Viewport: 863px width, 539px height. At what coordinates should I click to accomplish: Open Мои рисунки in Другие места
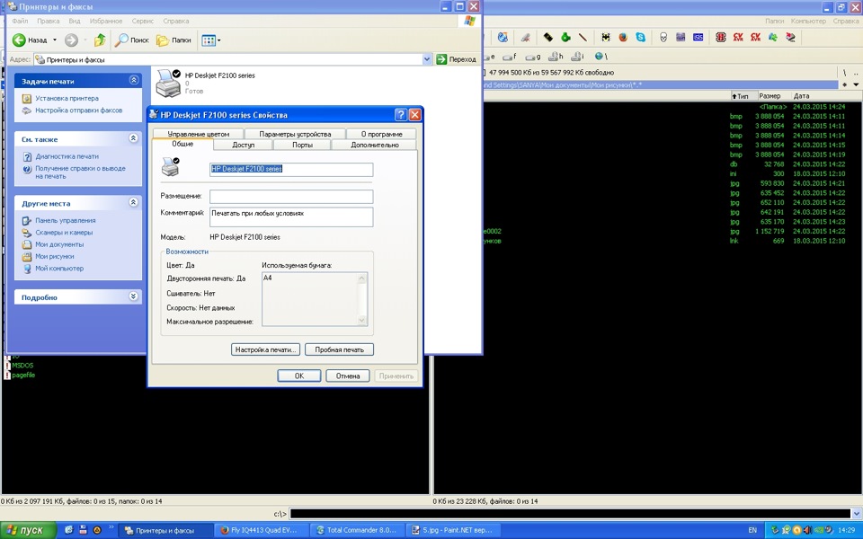[55, 257]
